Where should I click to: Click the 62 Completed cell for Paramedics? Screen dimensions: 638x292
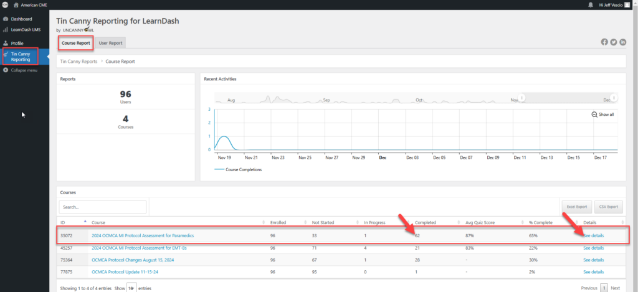[x=417, y=235]
